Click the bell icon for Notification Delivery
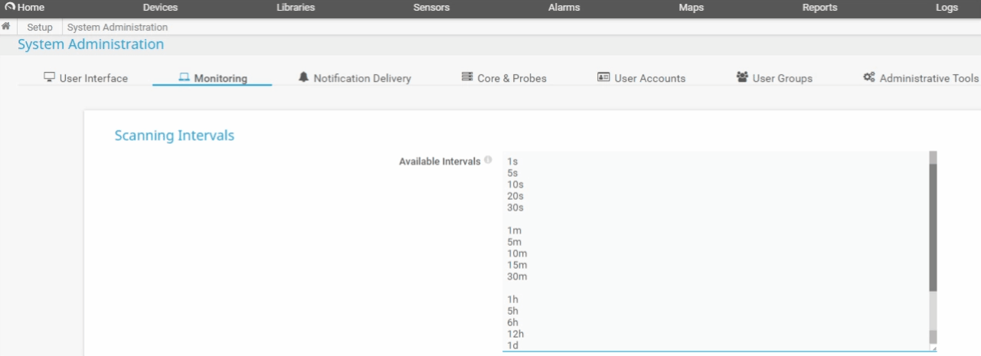Screen dimensions: 981x356 click(x=304, y=77)
